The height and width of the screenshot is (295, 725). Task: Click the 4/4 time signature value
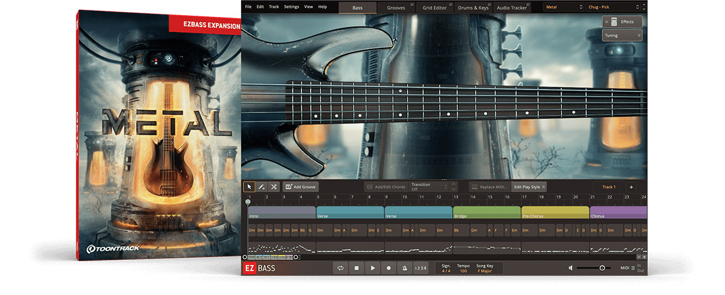tap(446, 271)
